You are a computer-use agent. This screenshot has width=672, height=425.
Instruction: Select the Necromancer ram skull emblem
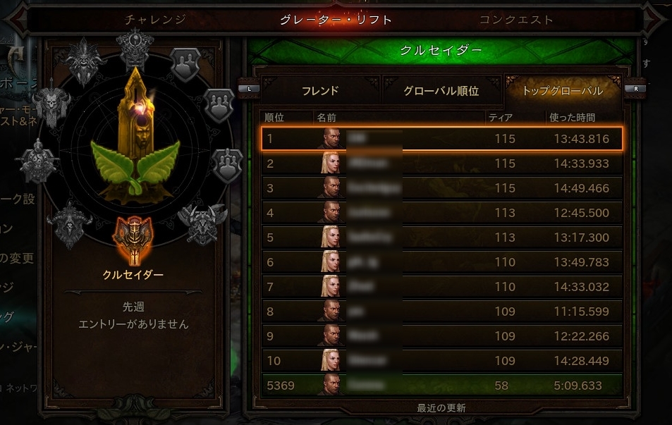pos(51,103)
